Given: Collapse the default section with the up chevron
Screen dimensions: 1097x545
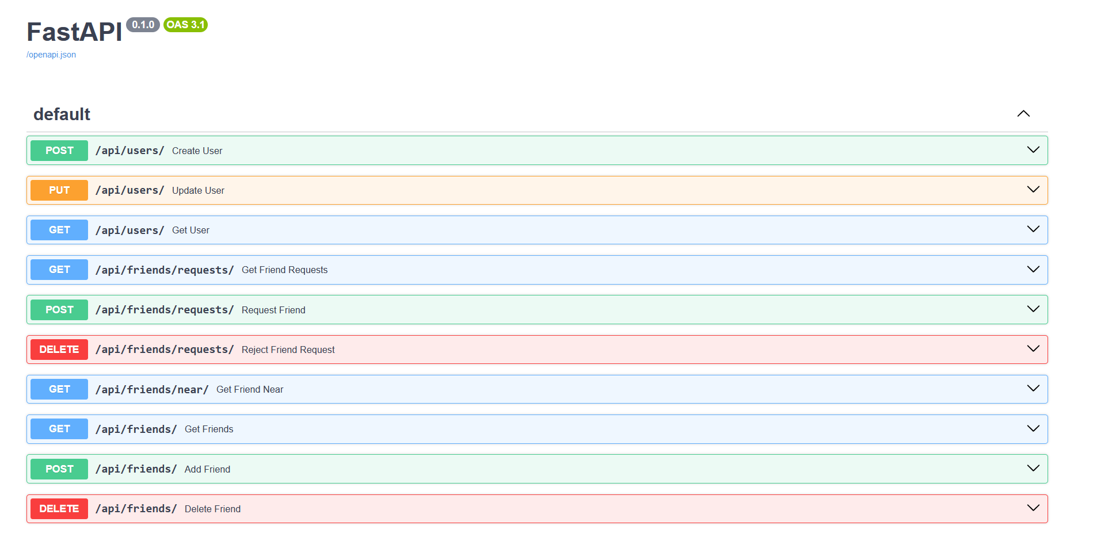Looking at the screenshot, I should point(1023,114).
